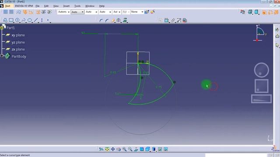
Task: Select the Point tool
Action: (48, 20)
